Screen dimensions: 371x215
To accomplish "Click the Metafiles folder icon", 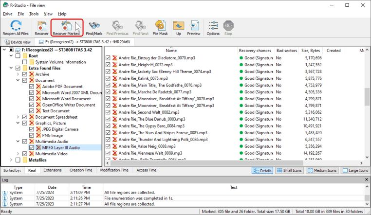I will click(25, 160).
